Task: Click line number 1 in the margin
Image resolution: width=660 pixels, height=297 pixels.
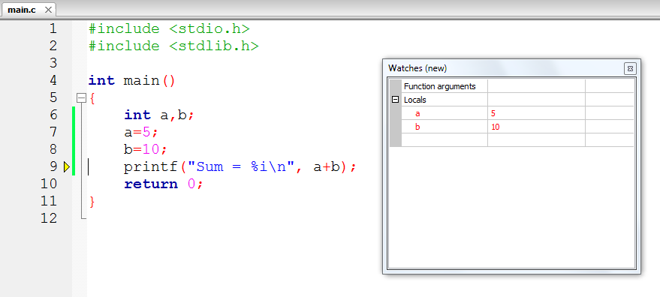Action: pyautogui.click(x=53, y=28)
